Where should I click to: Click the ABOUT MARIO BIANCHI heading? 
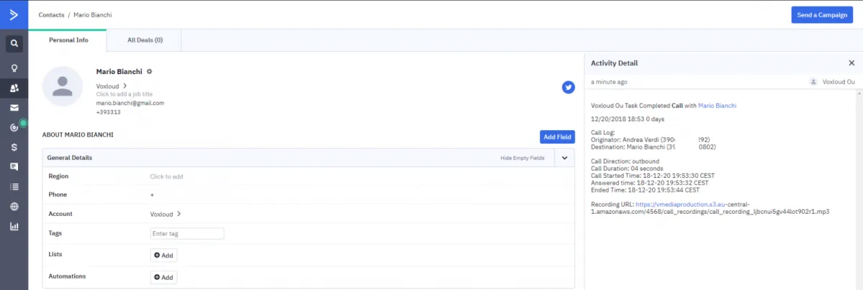(78, 135)
